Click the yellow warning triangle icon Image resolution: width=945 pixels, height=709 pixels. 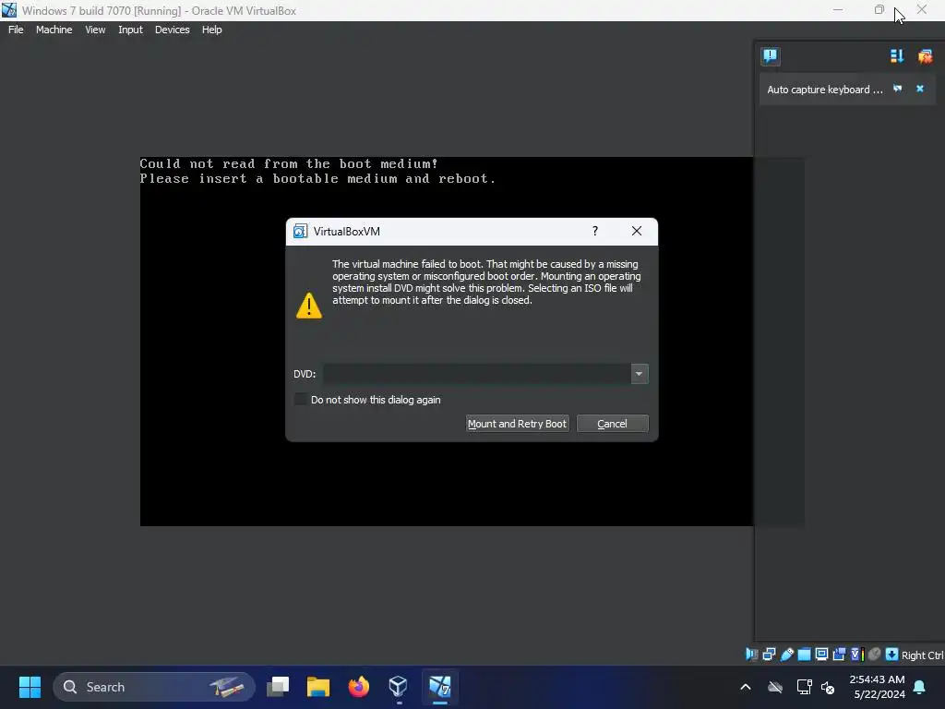tap(309, 305)
